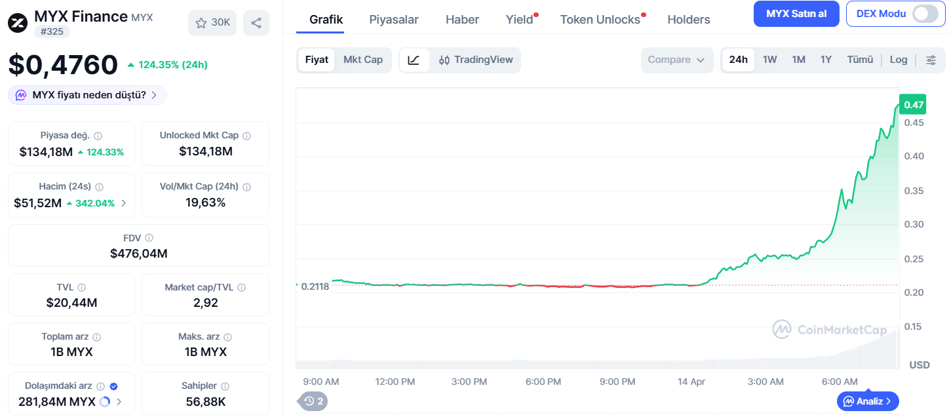Open the Grafik tab
This screenshot has height=417, width=949.
point(326,20)
